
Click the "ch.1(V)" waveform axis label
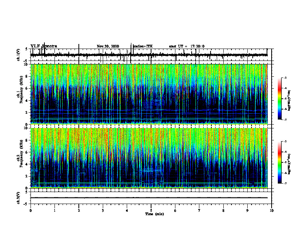19,55
